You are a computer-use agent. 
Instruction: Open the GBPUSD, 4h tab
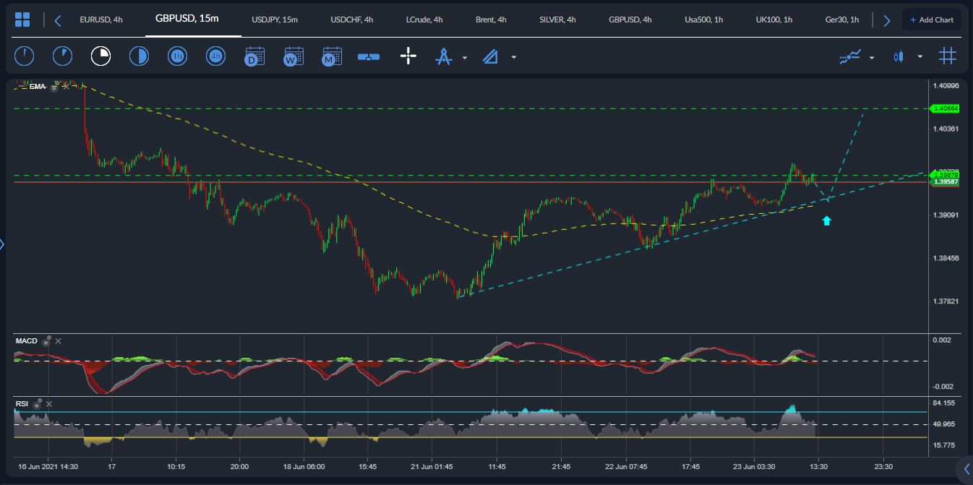[630, 20]
